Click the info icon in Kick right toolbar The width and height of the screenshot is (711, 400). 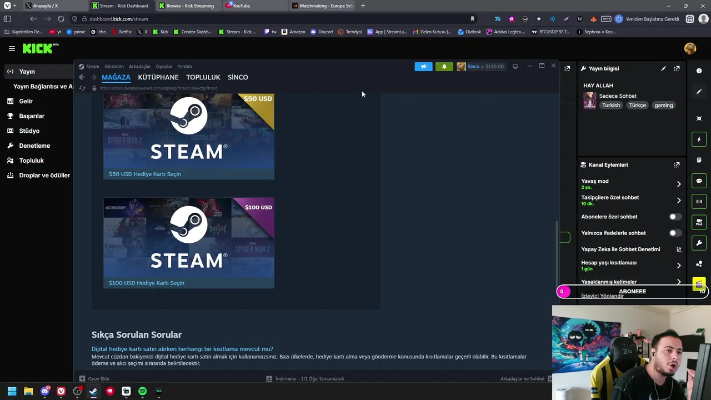tap(699, 71)
